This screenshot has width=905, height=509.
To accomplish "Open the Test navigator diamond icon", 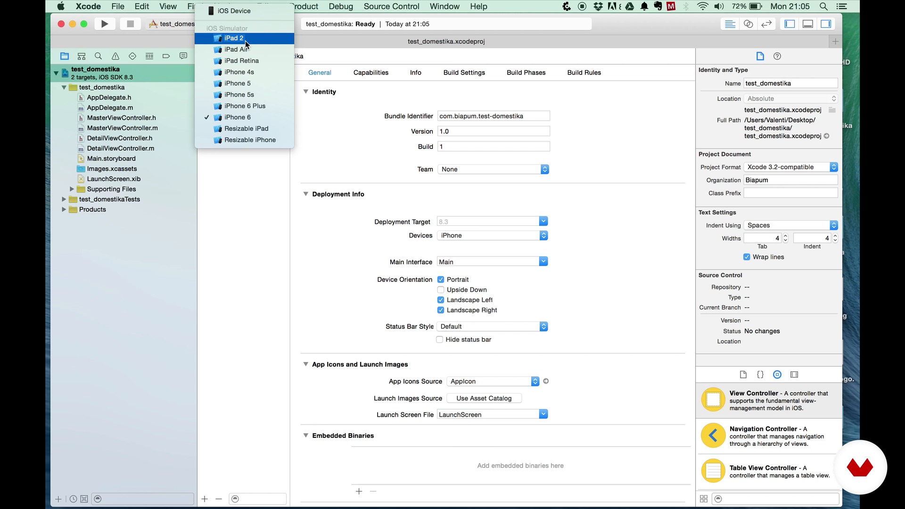I will click(132, 56).
